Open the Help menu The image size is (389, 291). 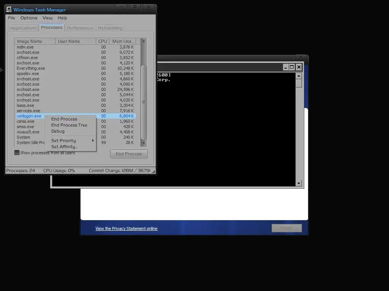(62, 18)
